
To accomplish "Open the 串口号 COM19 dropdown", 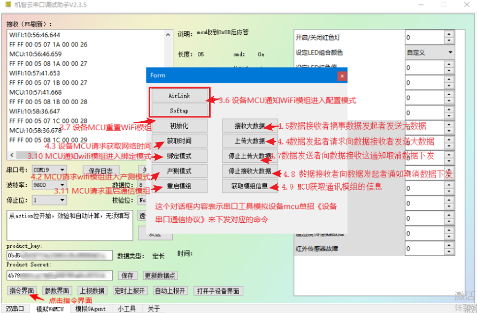I will coord(63,170).
